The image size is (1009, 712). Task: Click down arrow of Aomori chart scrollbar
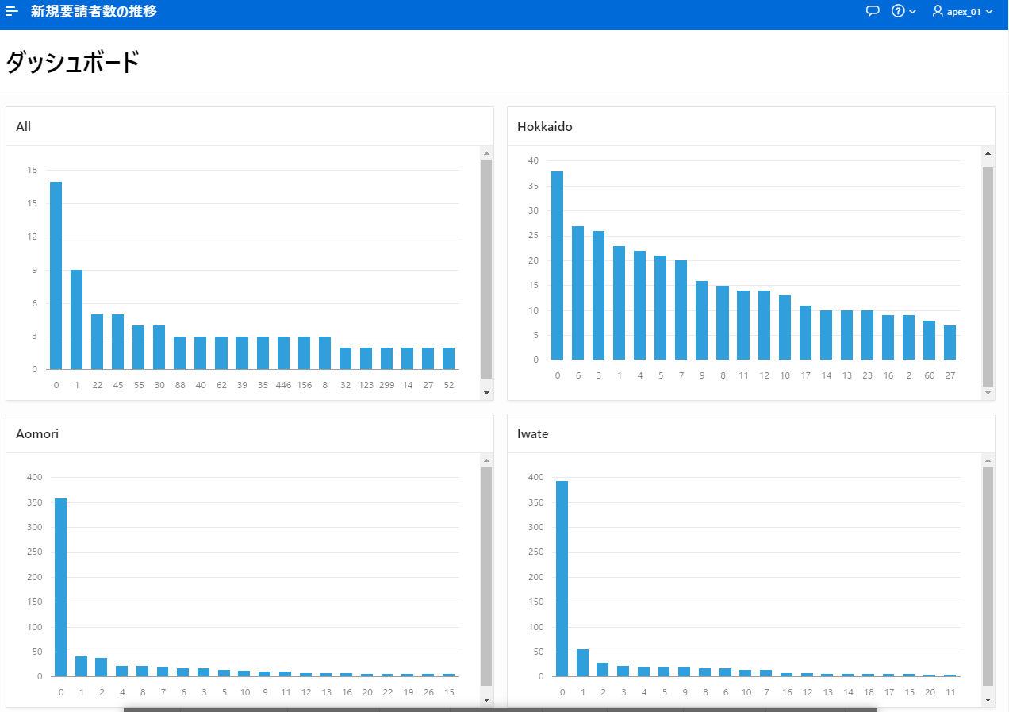tap(486, 700)
